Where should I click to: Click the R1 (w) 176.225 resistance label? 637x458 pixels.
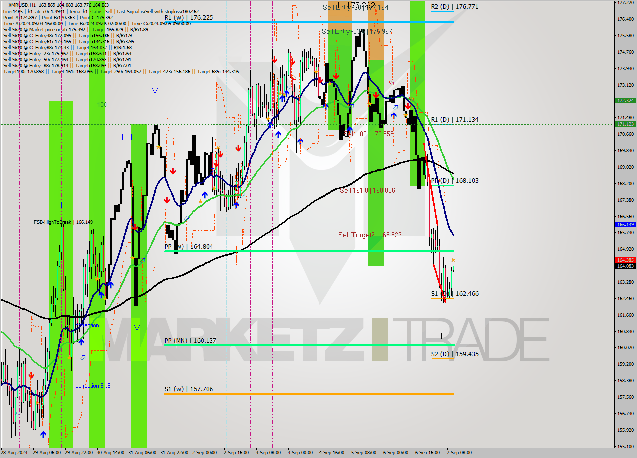pos(189,17)
